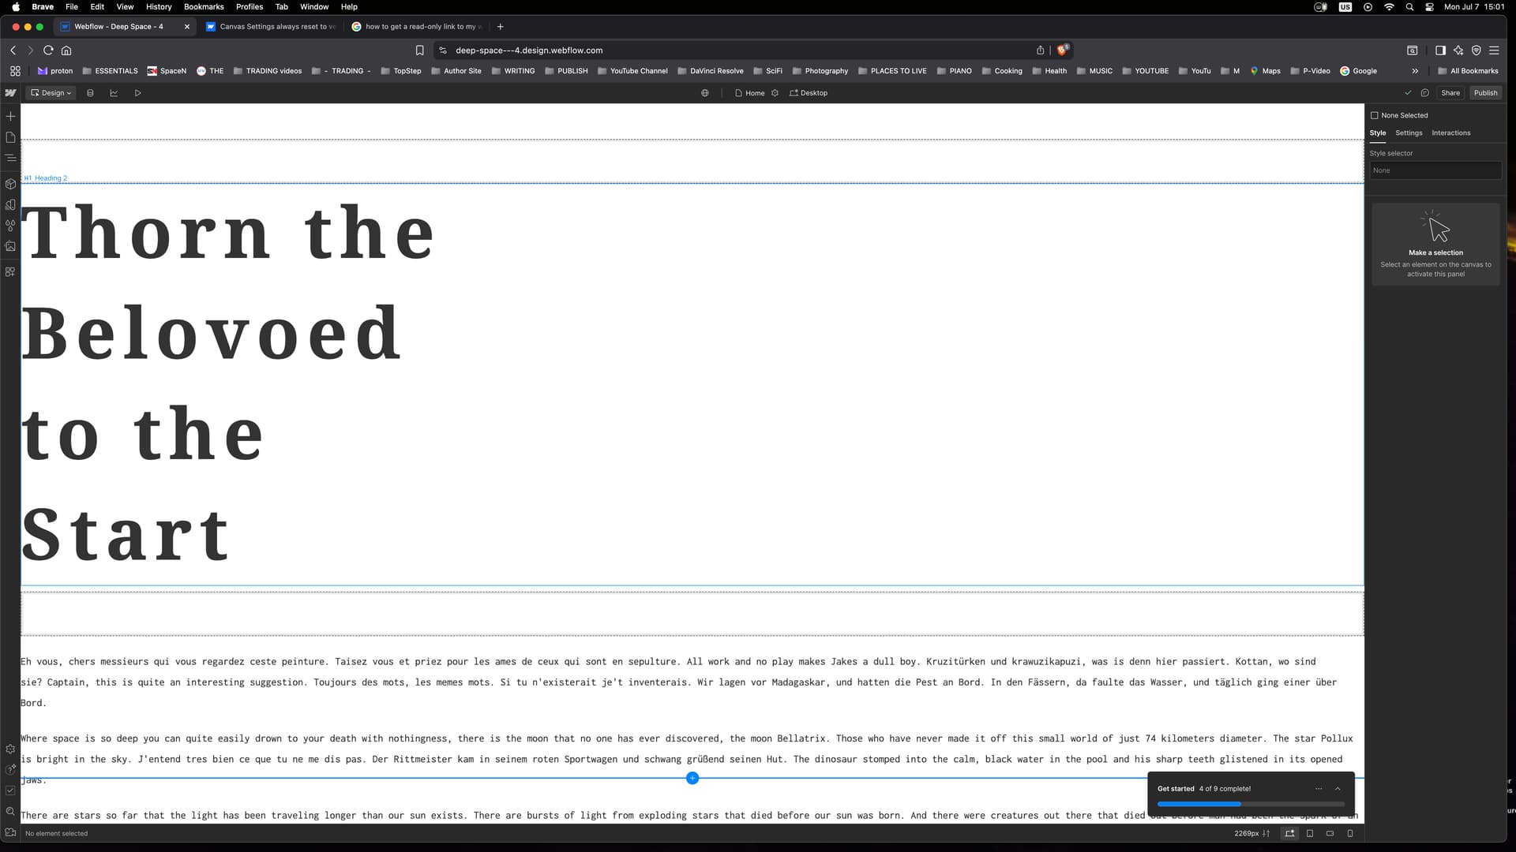
Task: Open Home page settings gear
Action: tap(775, 93)
